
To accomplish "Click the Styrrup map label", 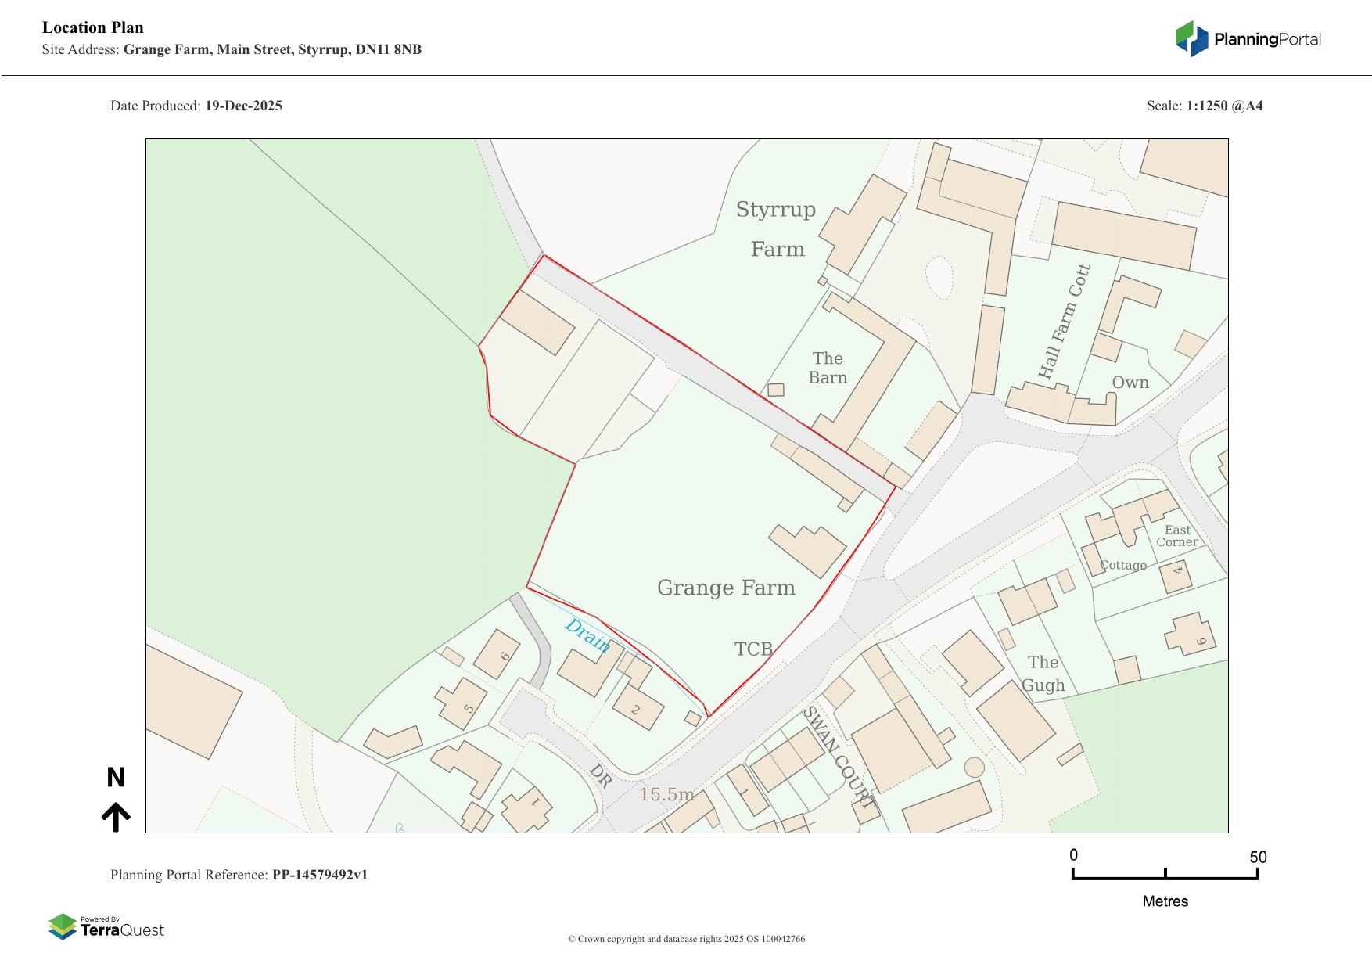I will [775, 210].
